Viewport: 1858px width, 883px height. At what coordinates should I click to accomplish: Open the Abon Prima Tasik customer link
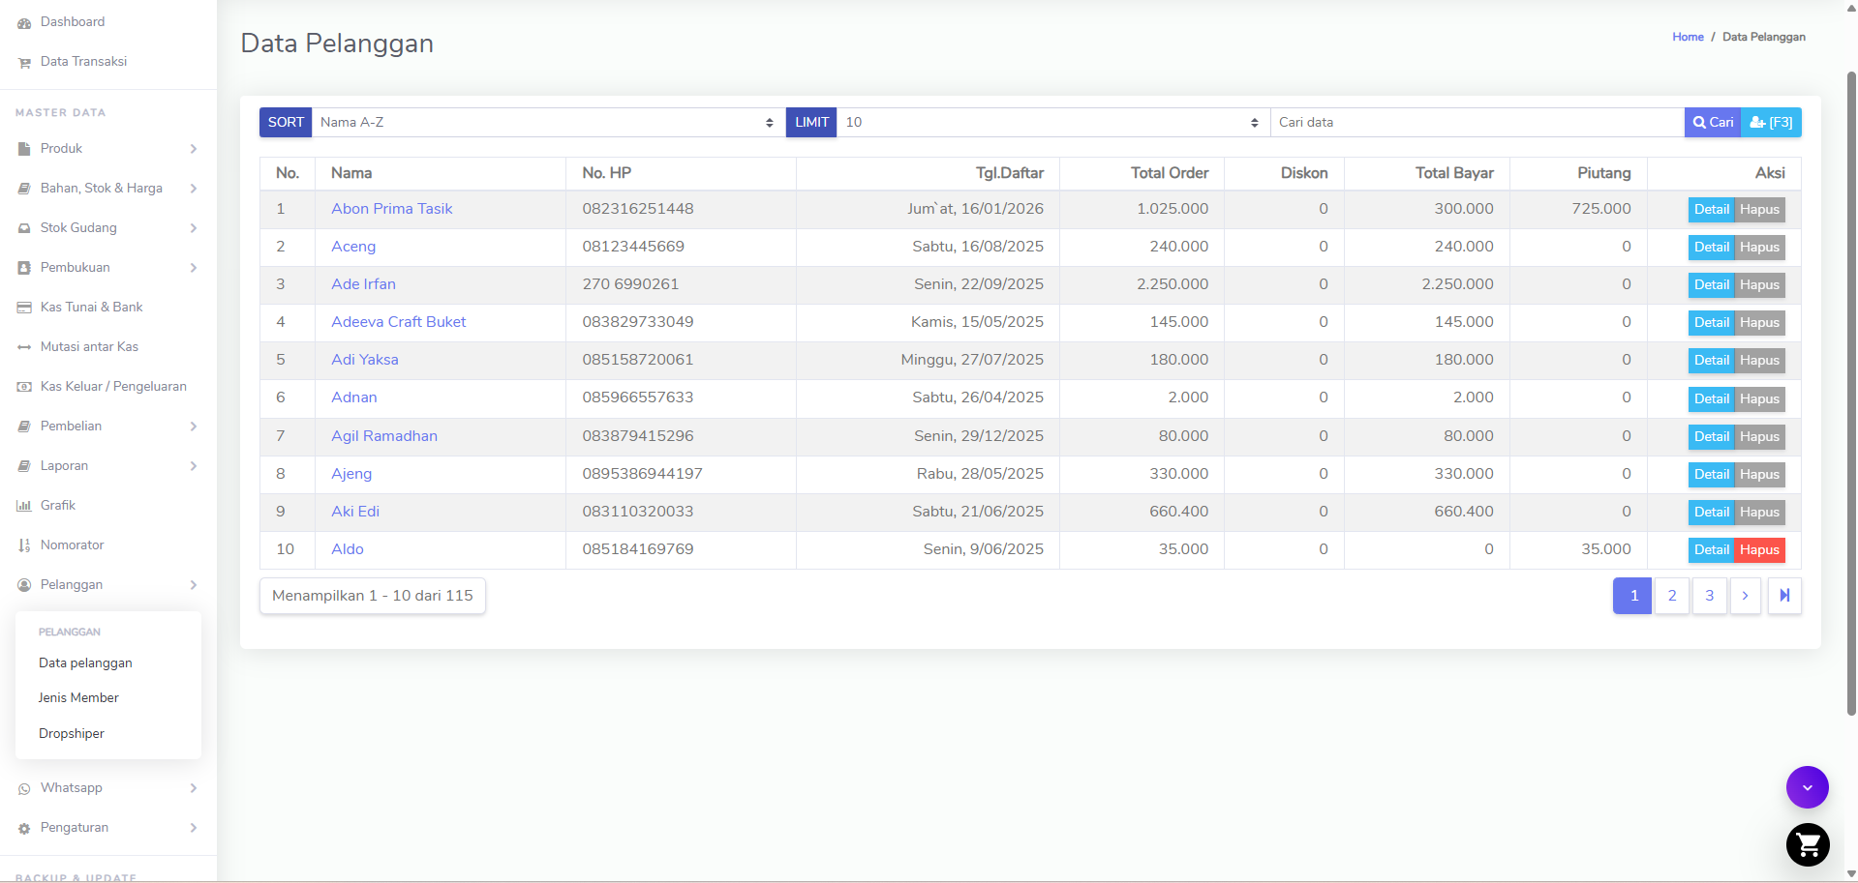click(x=391, y=209)
